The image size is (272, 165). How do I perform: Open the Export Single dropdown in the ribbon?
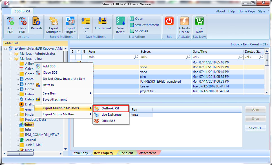click(70, 32)
